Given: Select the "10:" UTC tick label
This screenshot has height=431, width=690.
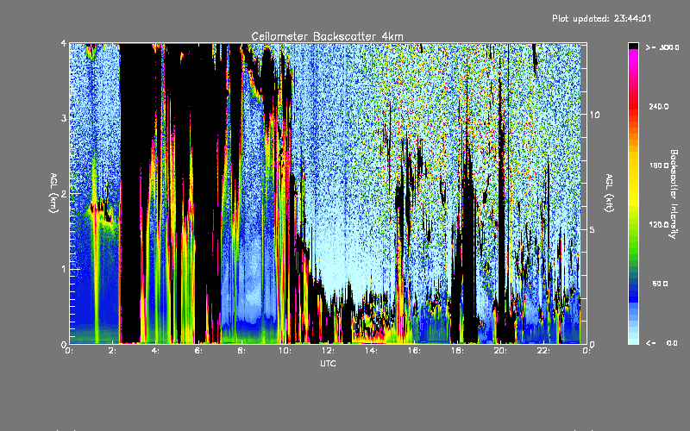Looking at the screenshot, I should click(x=285, y=351).
